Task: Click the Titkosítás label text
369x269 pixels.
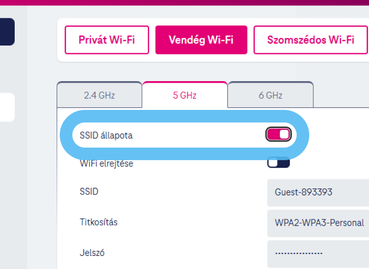Action: point(99,222)
